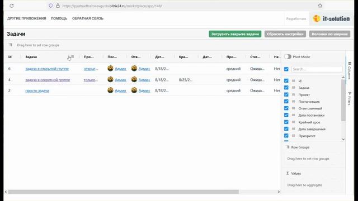This screenshot has height=201, width=358.
Task: Click the green load closed tasks button
Action: (x=235, y=34)
